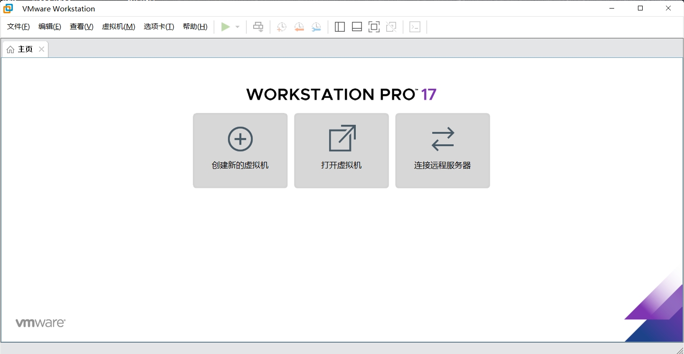Expand the power options dropdown arrow
The width and height of the screenshot is (684, 354).
[237, 27]
